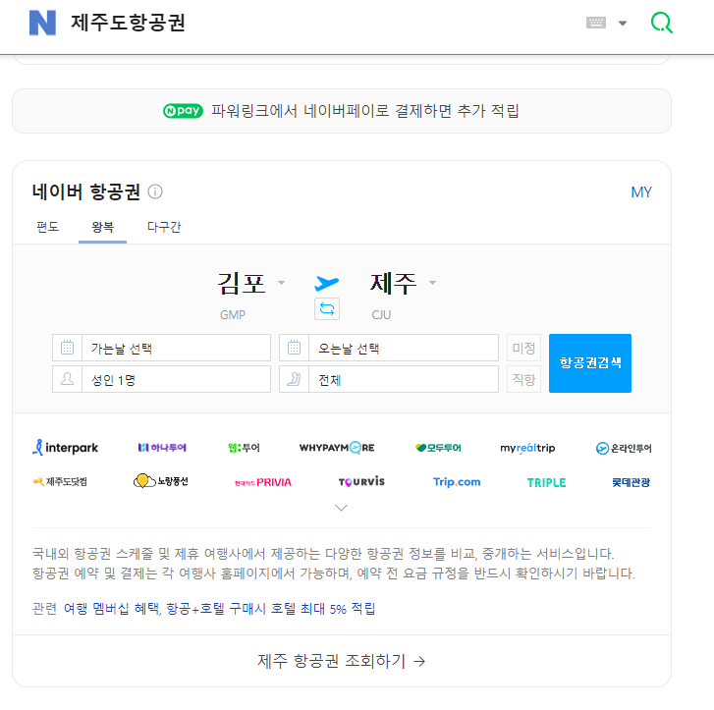Open the 제주도닷컴 partner logo
This screenshot has width=714, height=710.
point(60,481)
